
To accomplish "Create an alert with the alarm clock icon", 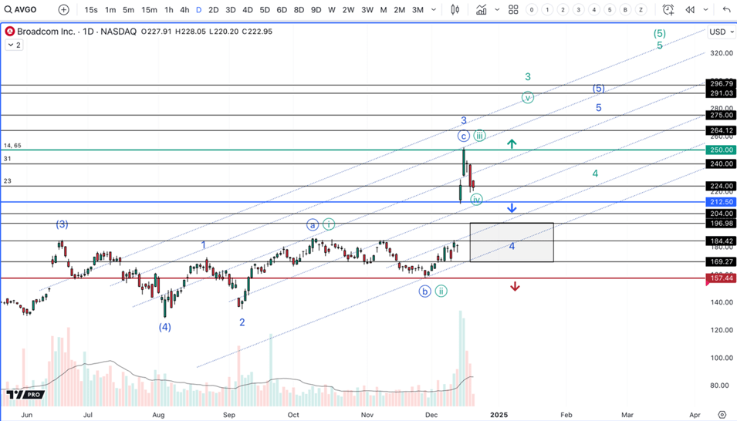I will pos(668,10).
